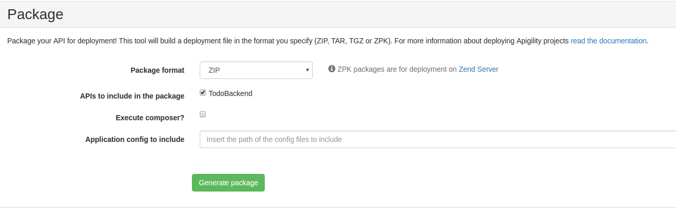This screenshot has height=208, width=676.
Task: Toggle TodoBackend via its text label
Action: point(231,93)
